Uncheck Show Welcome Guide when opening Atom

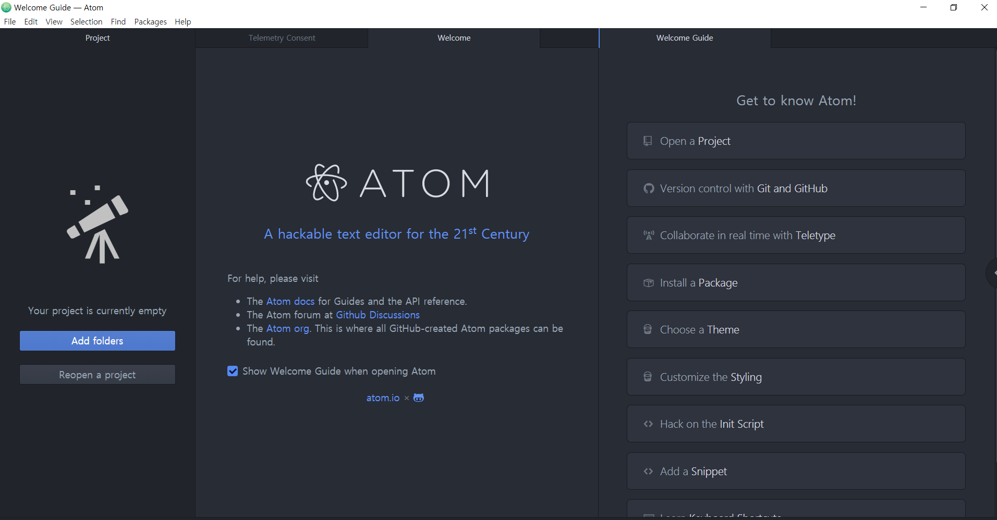[233, 371]
